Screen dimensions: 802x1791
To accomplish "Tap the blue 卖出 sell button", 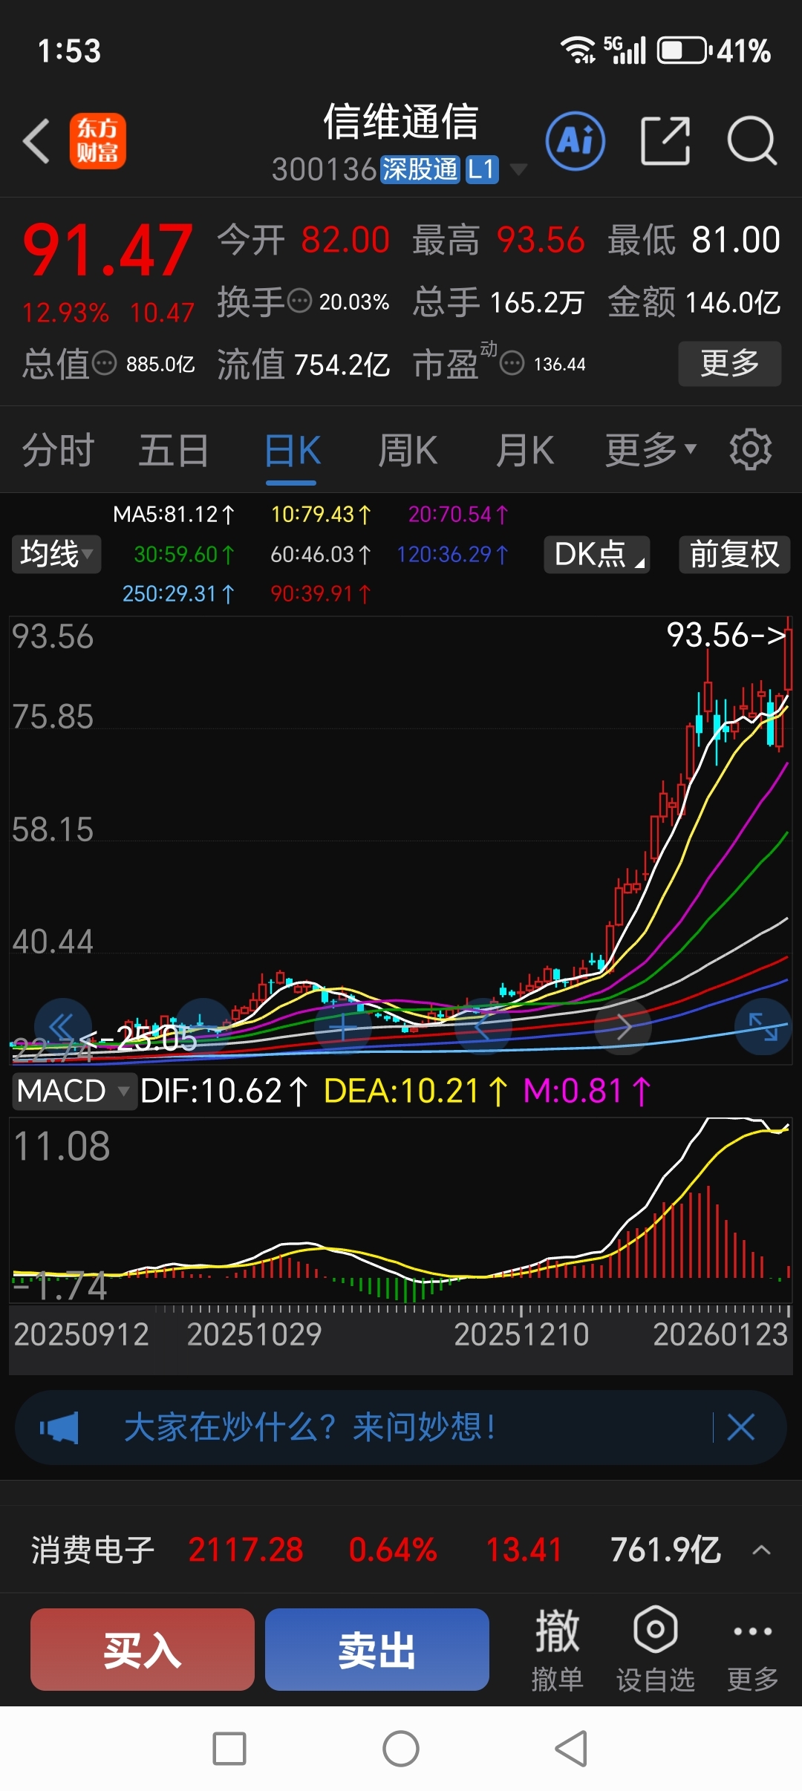I will point(377,1649).
